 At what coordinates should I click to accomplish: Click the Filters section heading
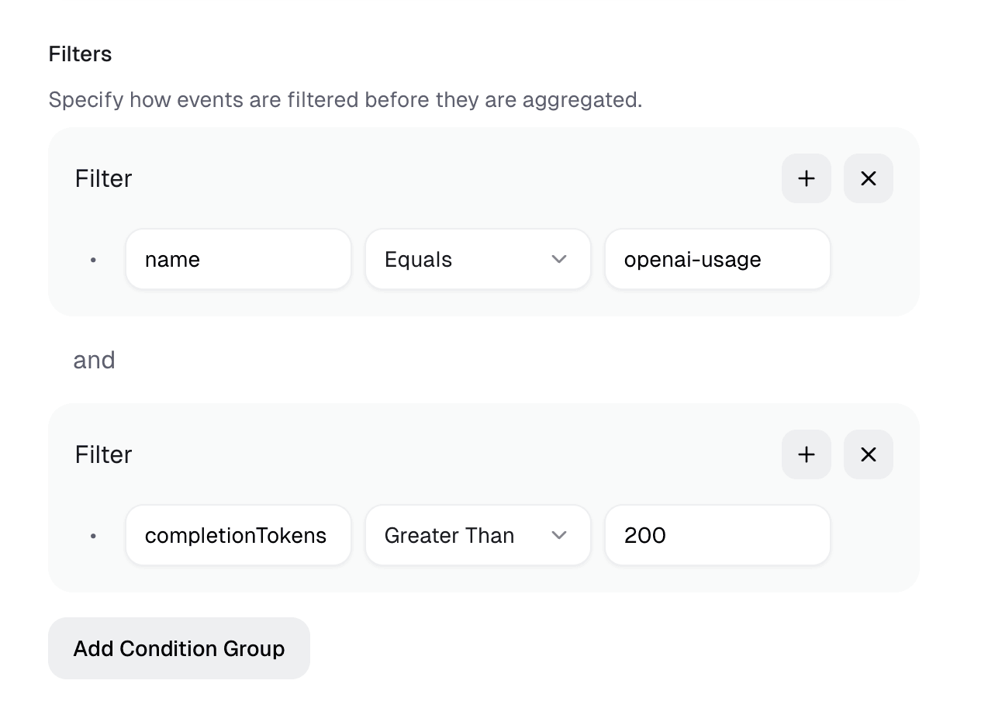click(x=80, y=54)
